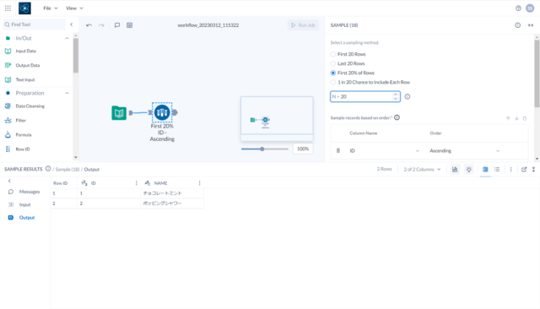Pin the results panel icon
This screenshot has height=309, width=540.
click(533, 170)
